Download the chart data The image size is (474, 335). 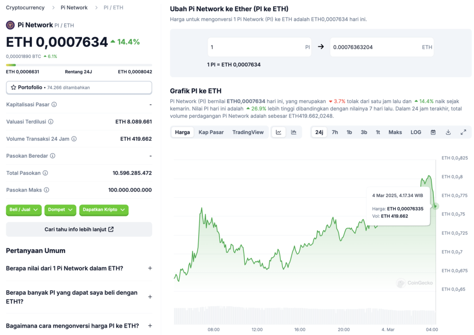pyautogui.click(x=448, y=132)
